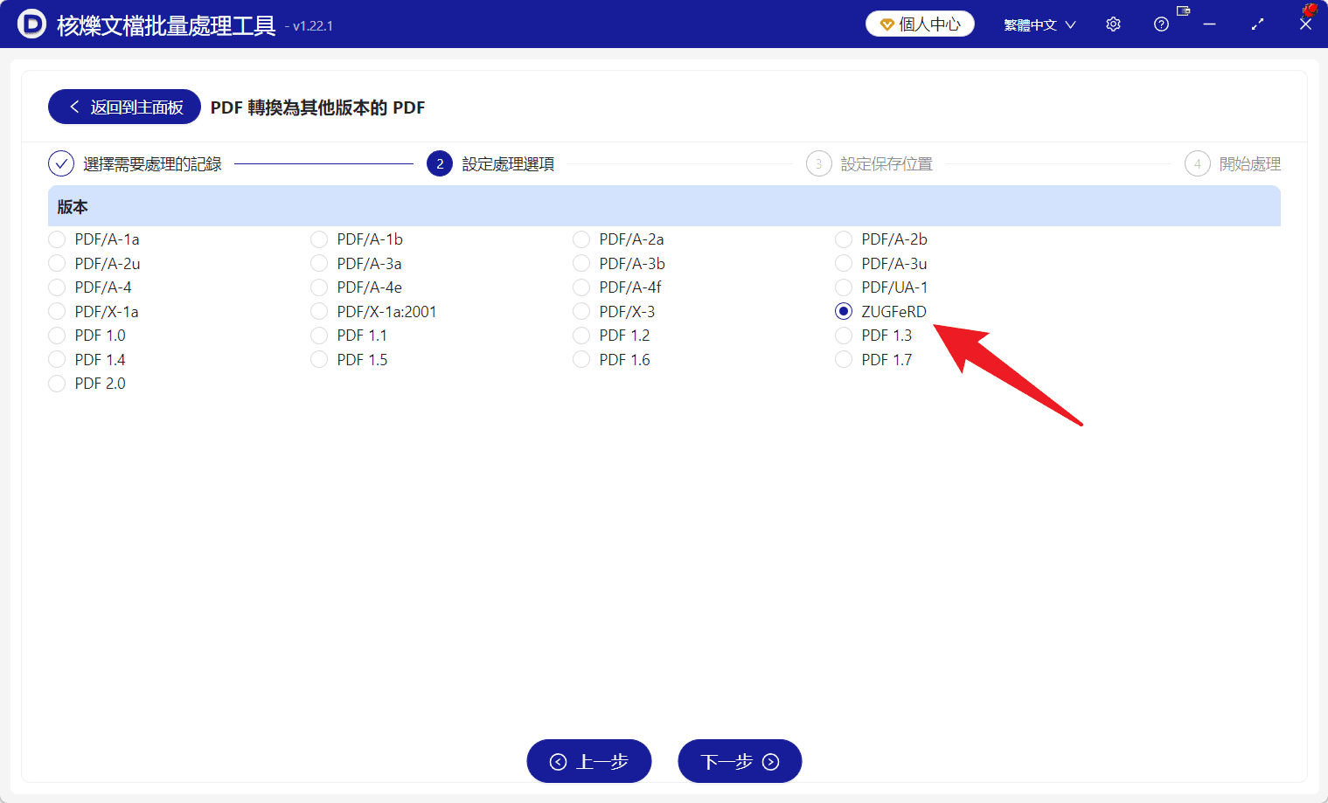
Task: Select PDF 2.0 version
Action: [x=57, y=384]
